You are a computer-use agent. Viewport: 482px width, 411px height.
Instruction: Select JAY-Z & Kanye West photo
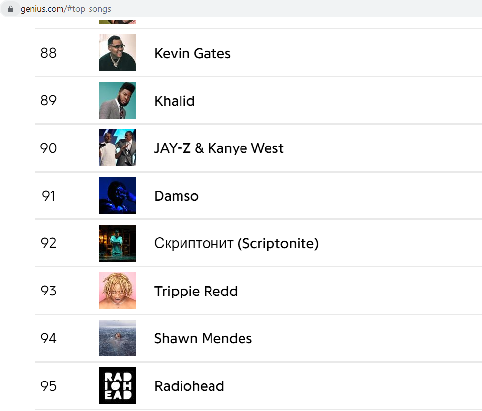click(117, 148)
